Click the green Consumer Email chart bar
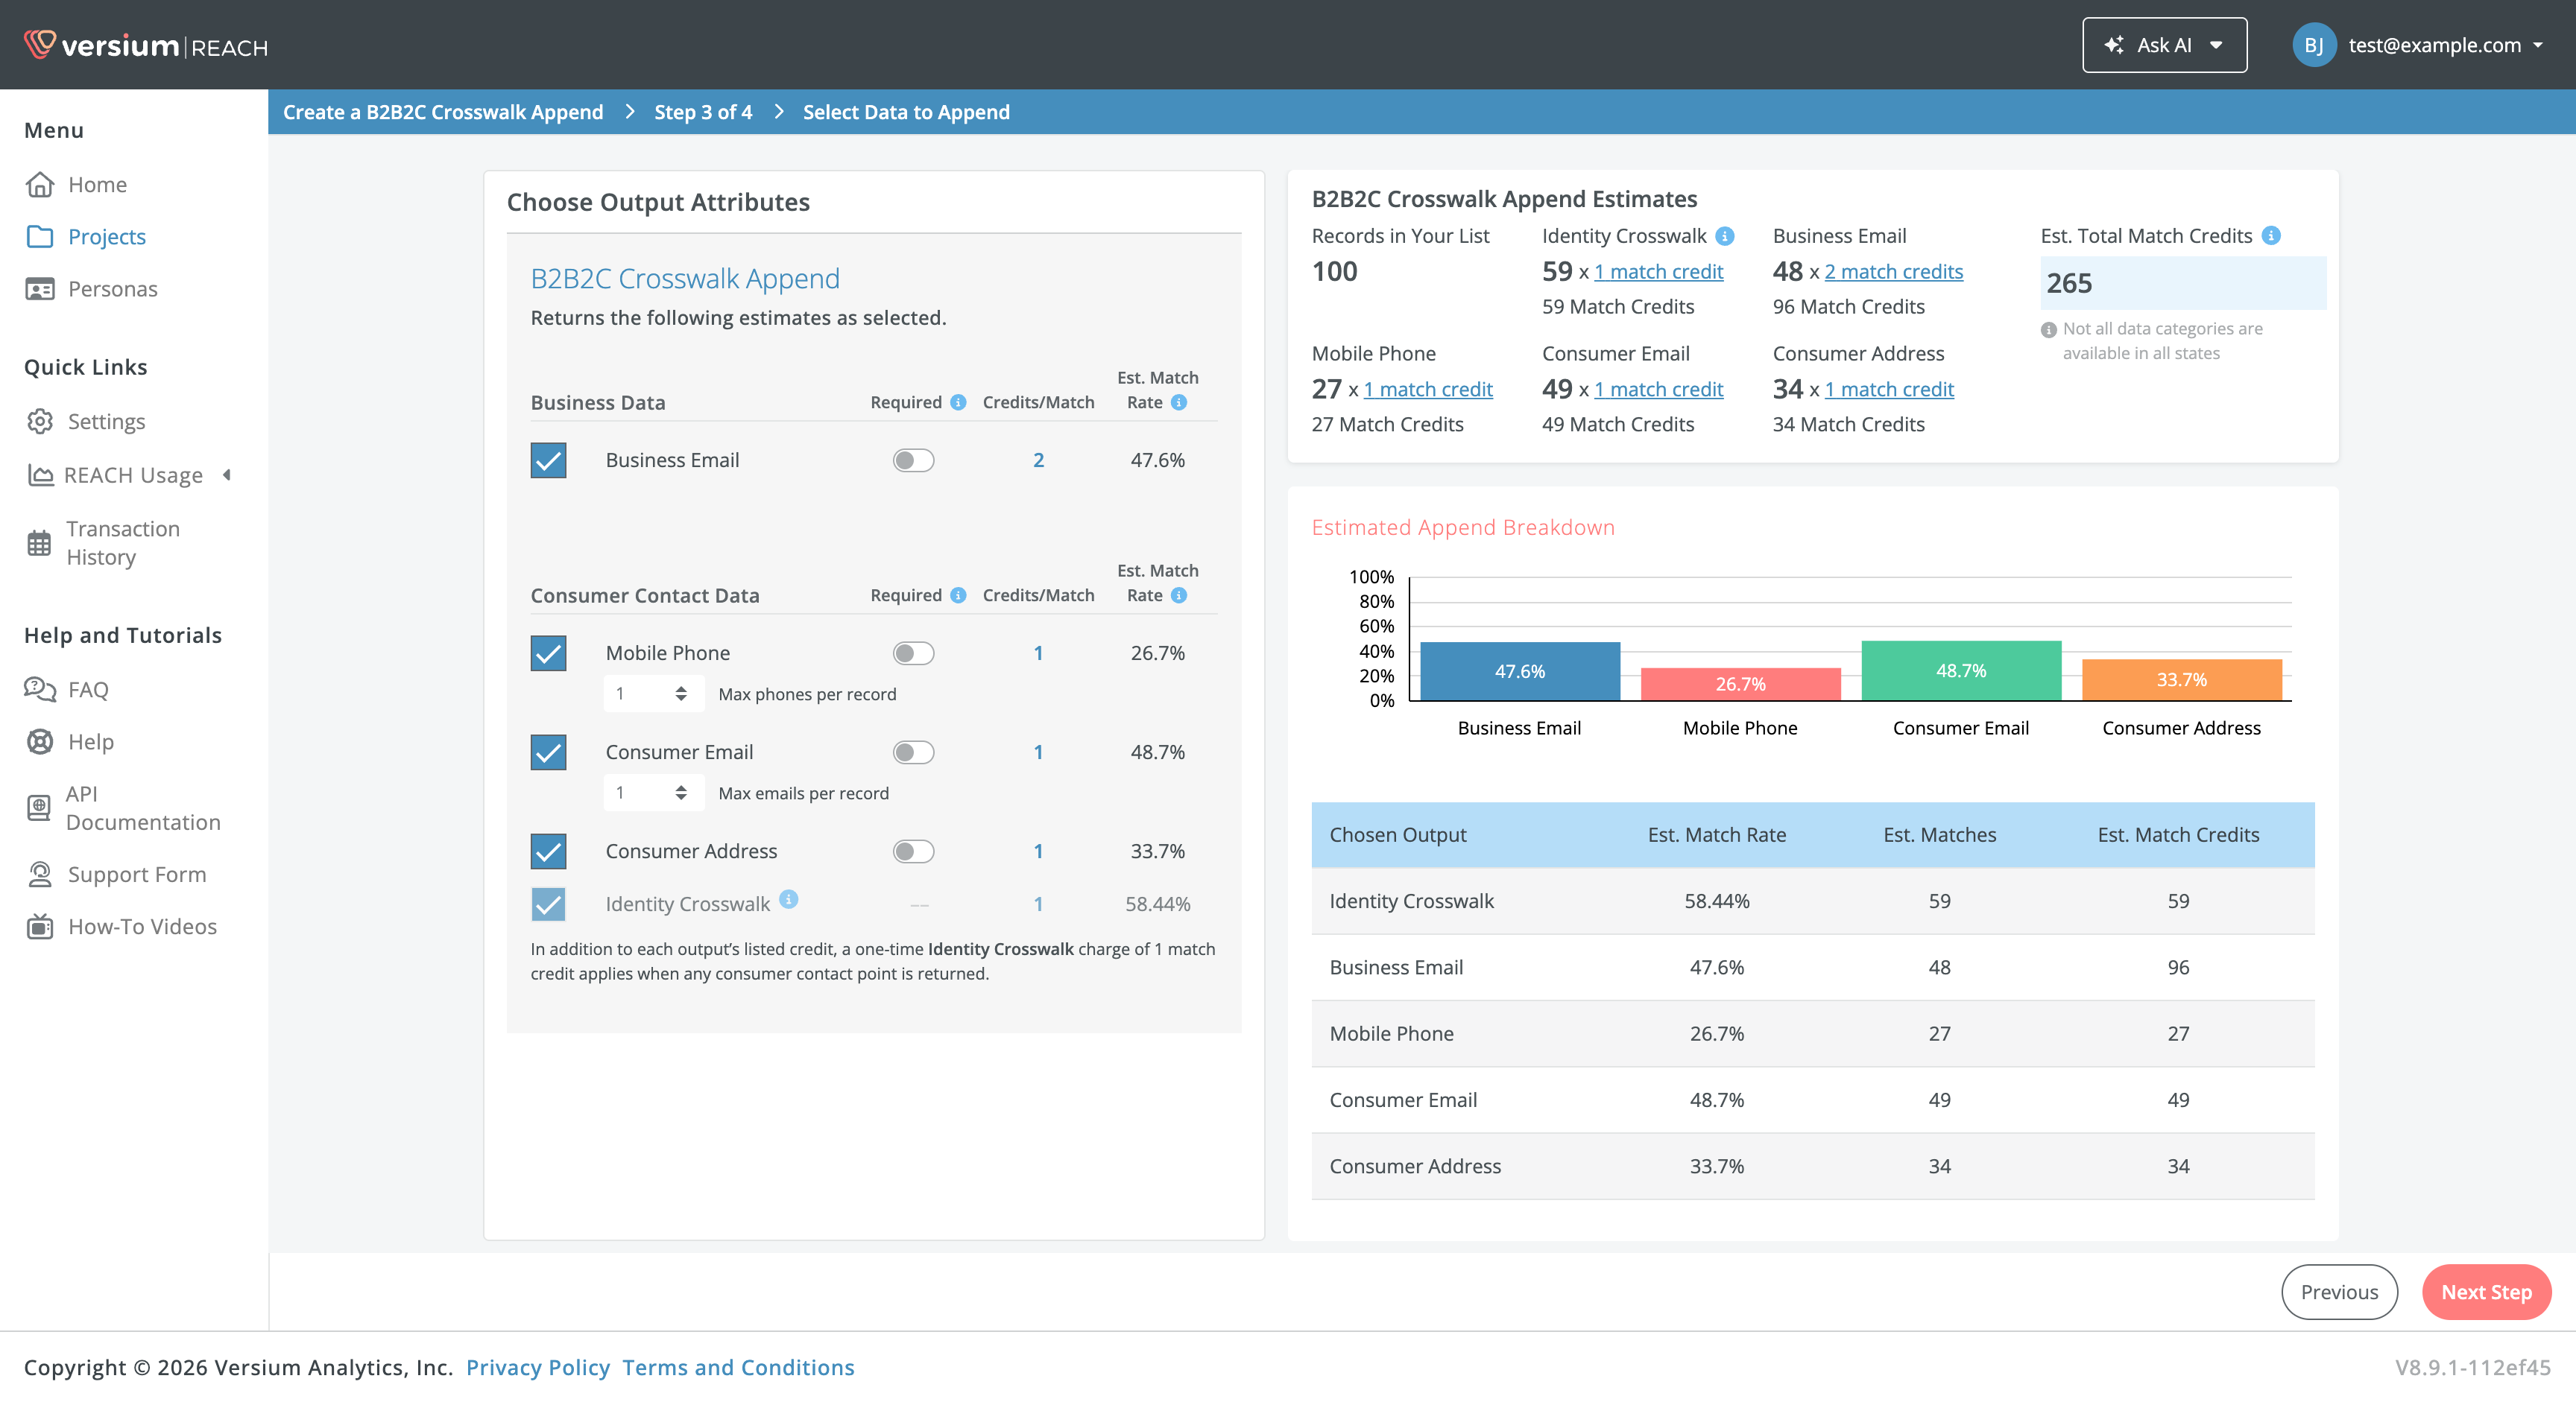The width and height of the screenshot is (2576, 1402). pos(1961,670)
